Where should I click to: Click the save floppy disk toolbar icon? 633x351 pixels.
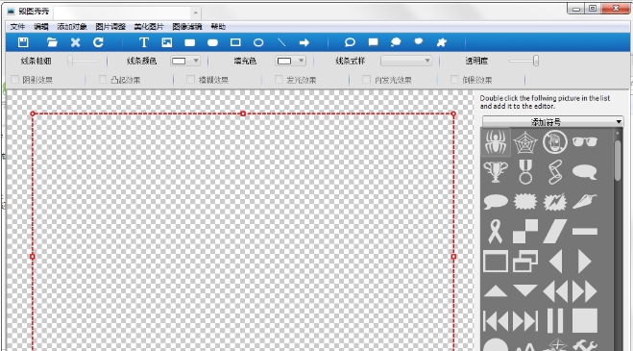click(23, 42)
